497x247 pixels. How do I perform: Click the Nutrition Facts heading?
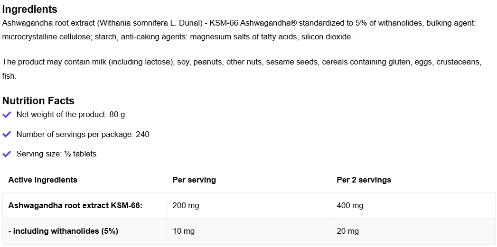38,101
